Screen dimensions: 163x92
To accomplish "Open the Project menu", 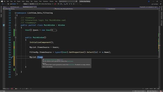I will click(19, 1).
